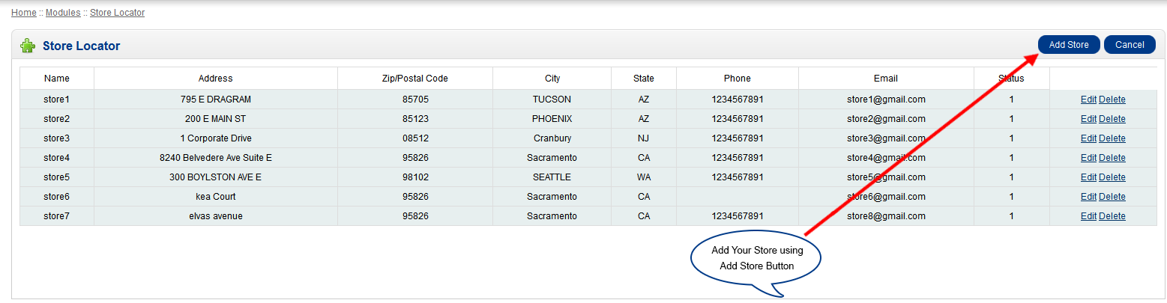The image size is (1167, 303).
Task: Click the green puzzle piece module icon
Action: [x=27, y=46]
